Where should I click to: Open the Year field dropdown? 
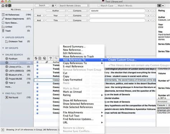(x=56, y=16)
